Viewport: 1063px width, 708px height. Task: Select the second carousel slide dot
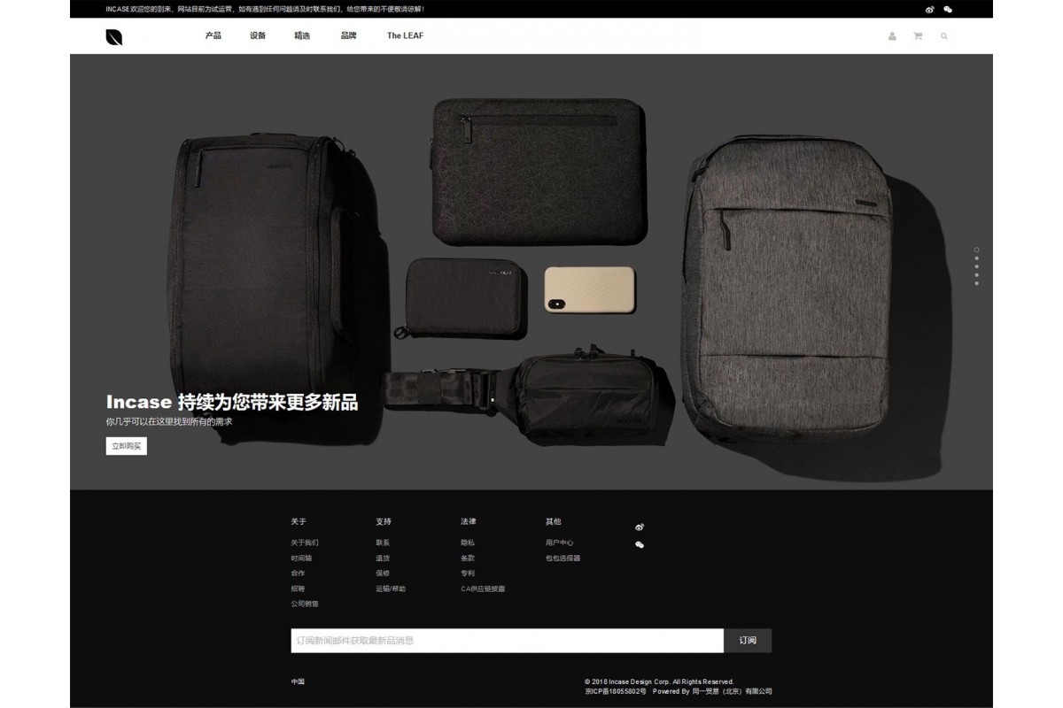pyautogui.click(x=976, y=258)
